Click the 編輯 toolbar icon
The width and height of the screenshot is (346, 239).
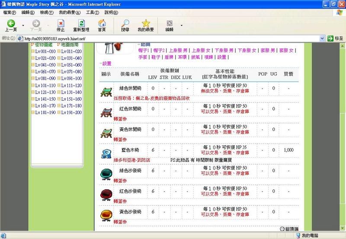pos(170,25)
